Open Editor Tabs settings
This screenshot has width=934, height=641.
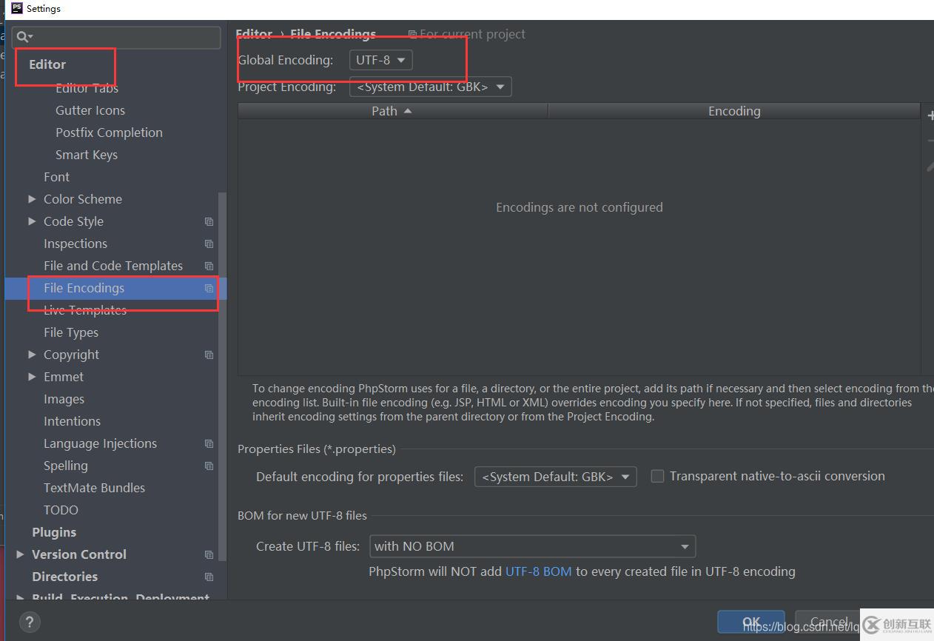(x=87, y=88)
